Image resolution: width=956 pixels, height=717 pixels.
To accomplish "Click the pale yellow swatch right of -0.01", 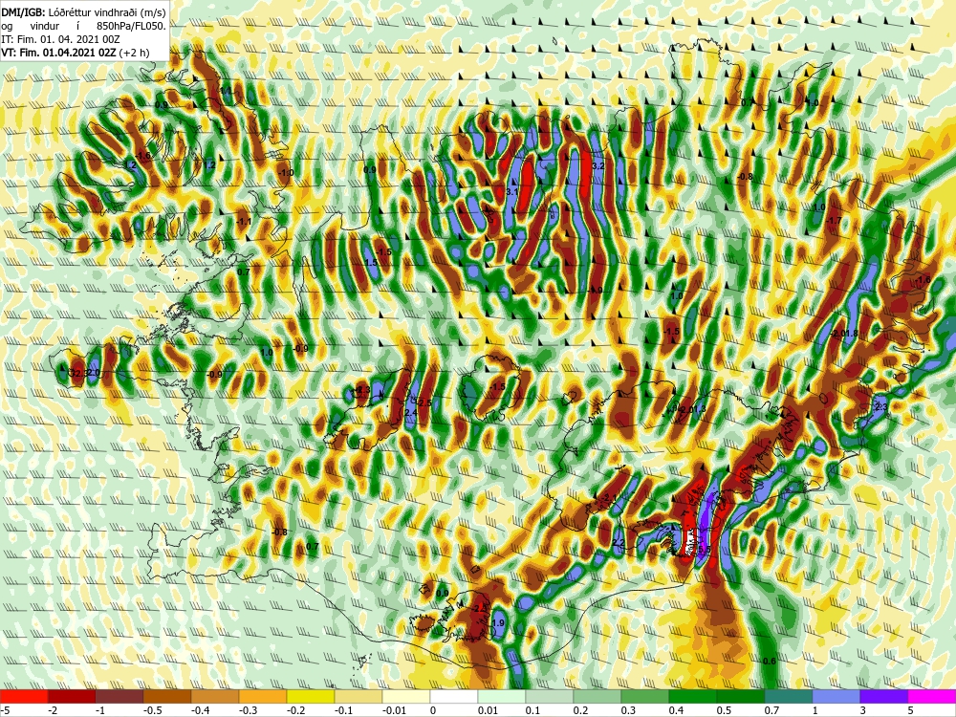I will [406, 697].
